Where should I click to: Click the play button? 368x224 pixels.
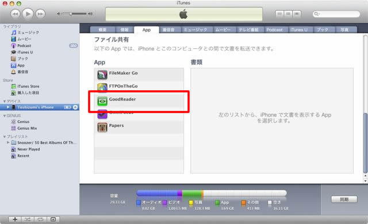coord(28,14)
